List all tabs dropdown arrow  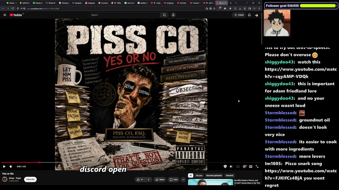(236, 3)
